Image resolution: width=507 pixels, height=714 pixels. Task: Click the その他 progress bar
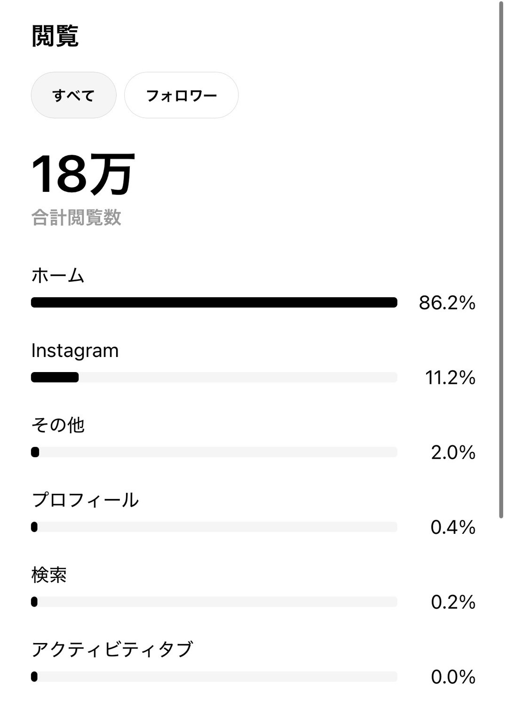tap(214, 452)
